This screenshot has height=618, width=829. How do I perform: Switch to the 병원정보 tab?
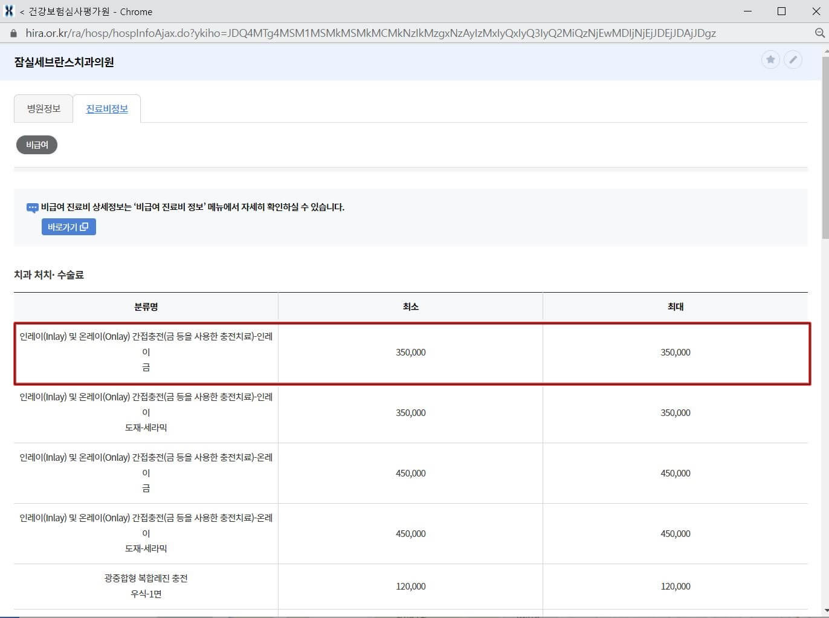pyautogui.click(x=43, y=108)
